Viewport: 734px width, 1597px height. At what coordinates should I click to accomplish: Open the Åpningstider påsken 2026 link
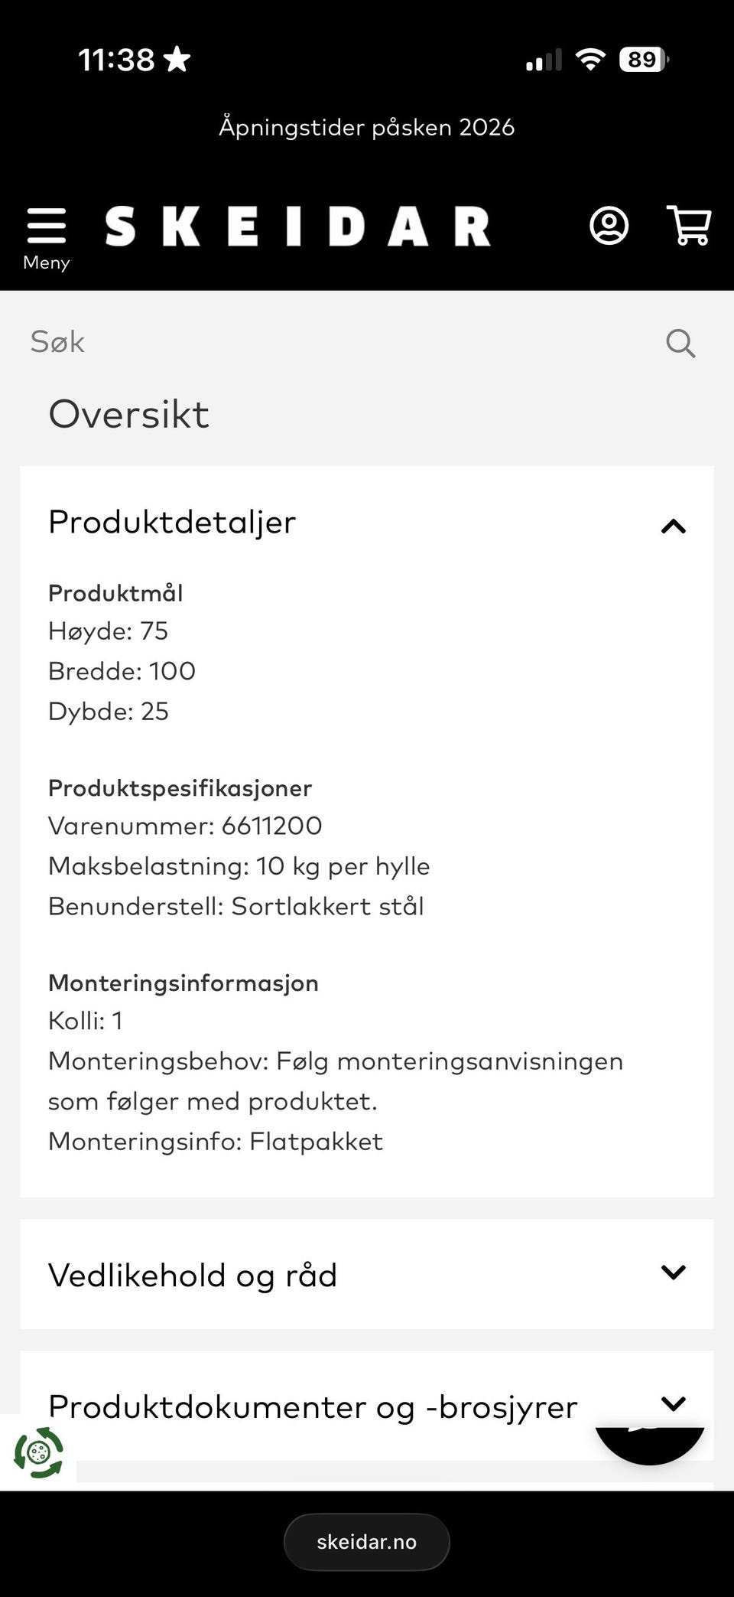coord(367,127)
